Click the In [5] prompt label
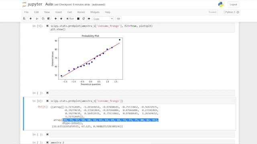The width and height of the screenshot is (257, 144). 37,26
